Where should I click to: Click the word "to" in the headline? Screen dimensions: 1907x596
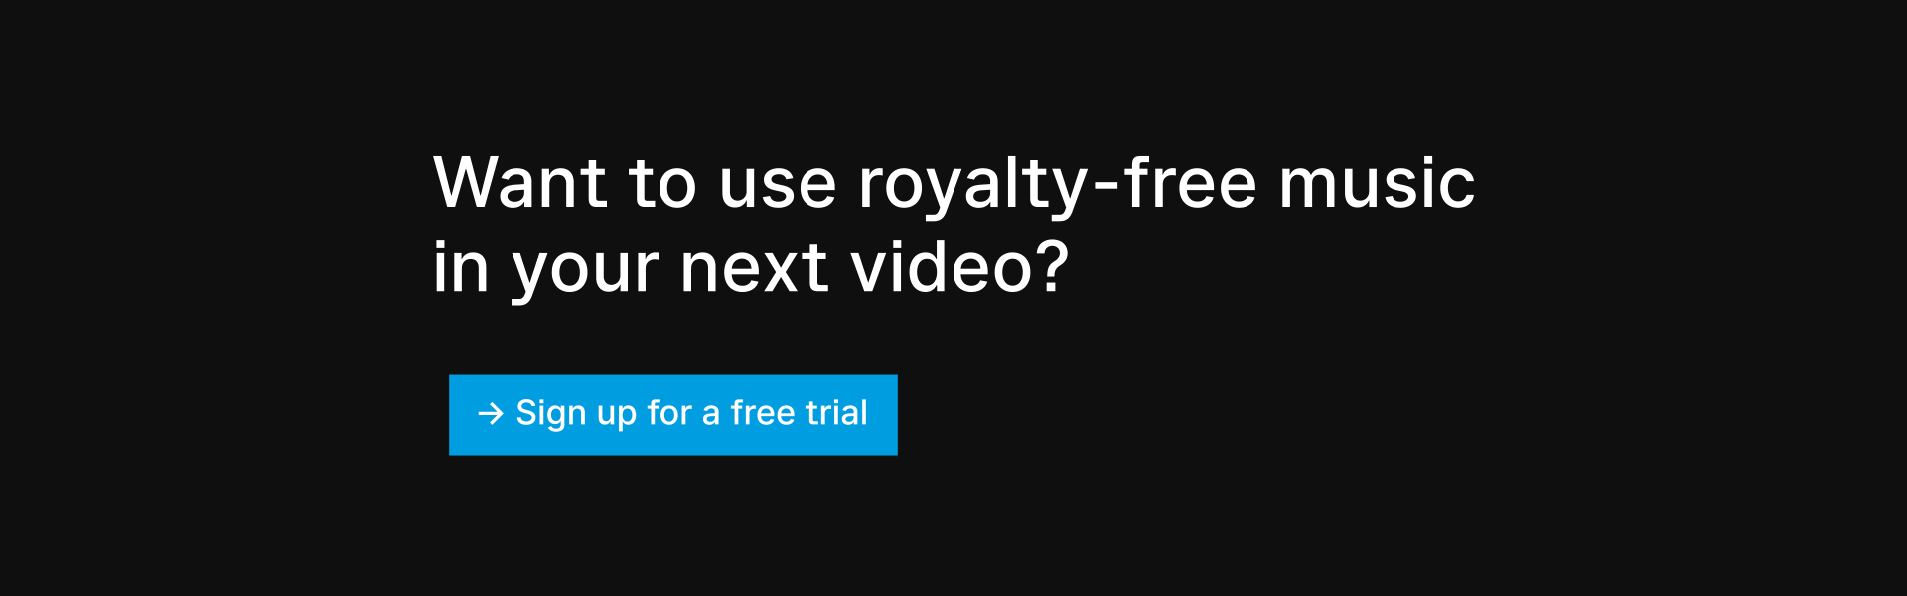(x=663, y=186)
